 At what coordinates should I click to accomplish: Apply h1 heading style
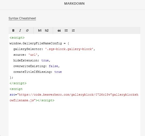pos(40,31)
